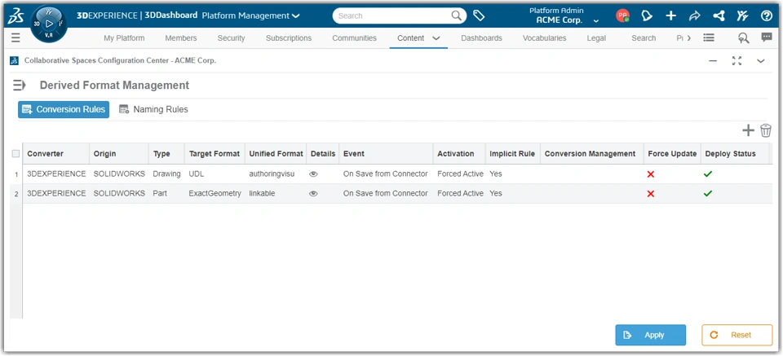The height and width of the screenshot is (356, 783).
Task: View details eye icon for Drawing rule
Action: [x=313, y=174]
